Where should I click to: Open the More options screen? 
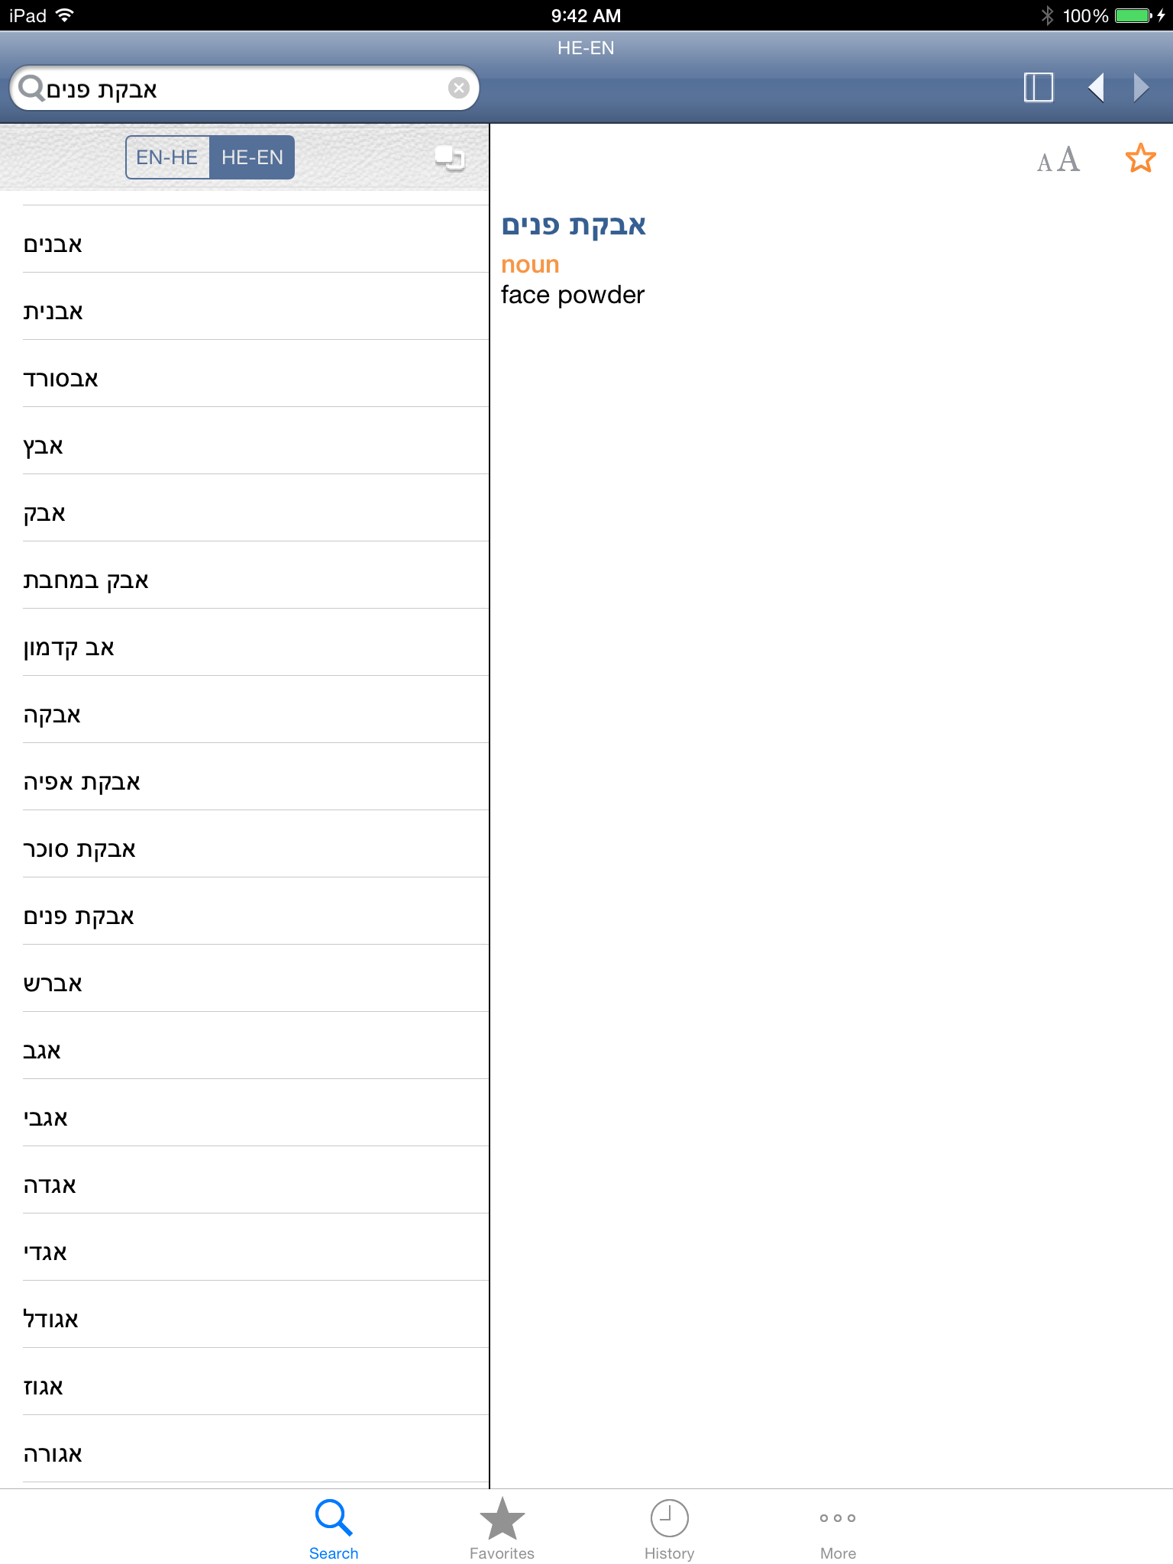(x=837, y=1527)
